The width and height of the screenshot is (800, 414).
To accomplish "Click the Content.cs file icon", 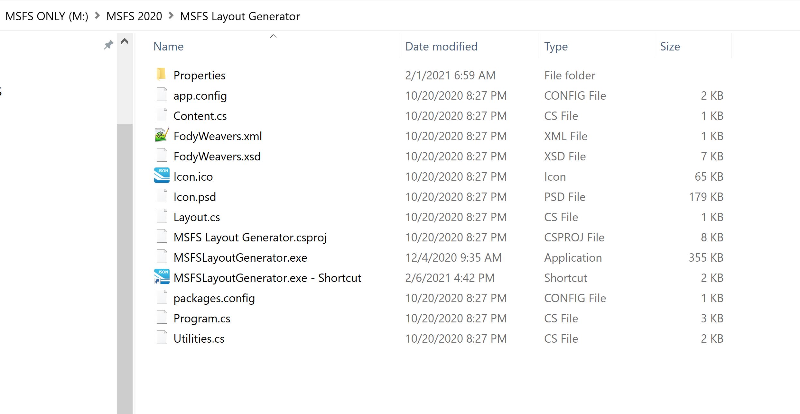I will (162, 115).
